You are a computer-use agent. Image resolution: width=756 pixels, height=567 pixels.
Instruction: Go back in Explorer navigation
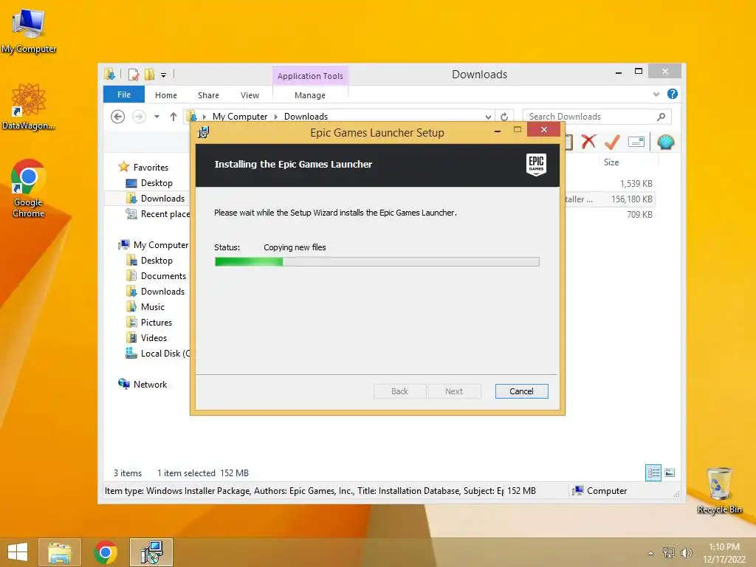(x=117, y=117)
